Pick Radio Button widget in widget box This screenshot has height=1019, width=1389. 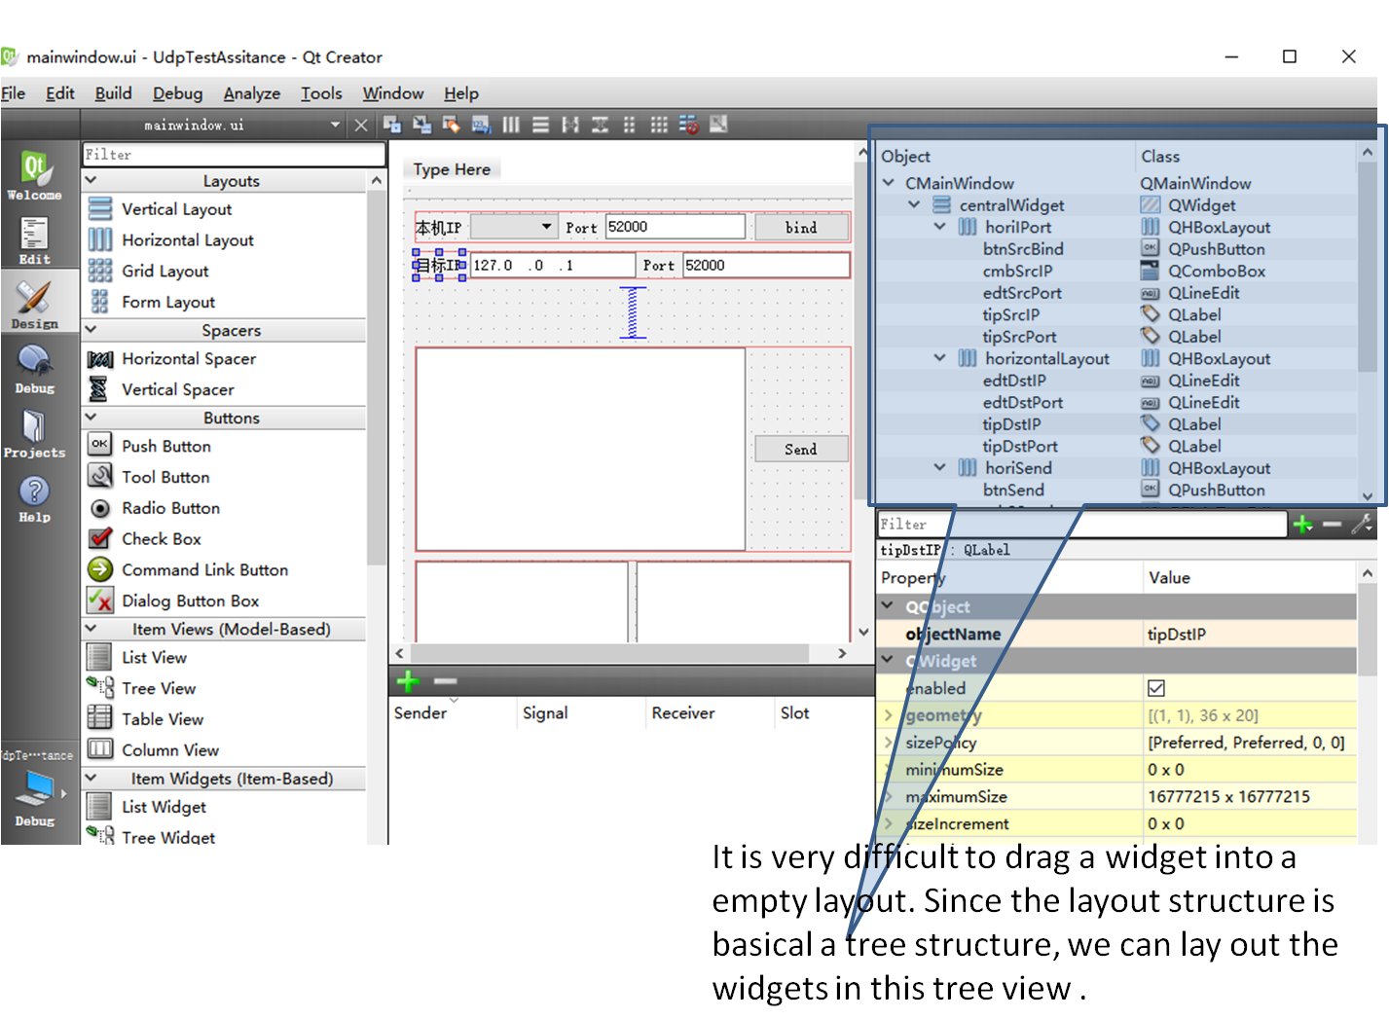[x=170, y=508]
